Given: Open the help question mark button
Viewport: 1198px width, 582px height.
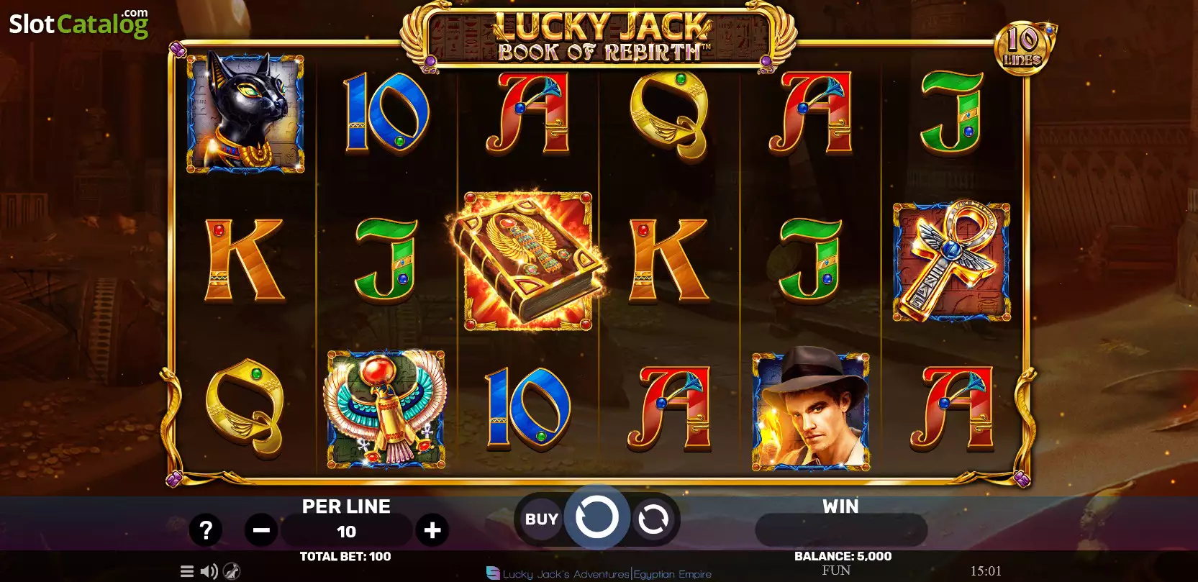Looking at the screenshot, I should tap(206, 531).
